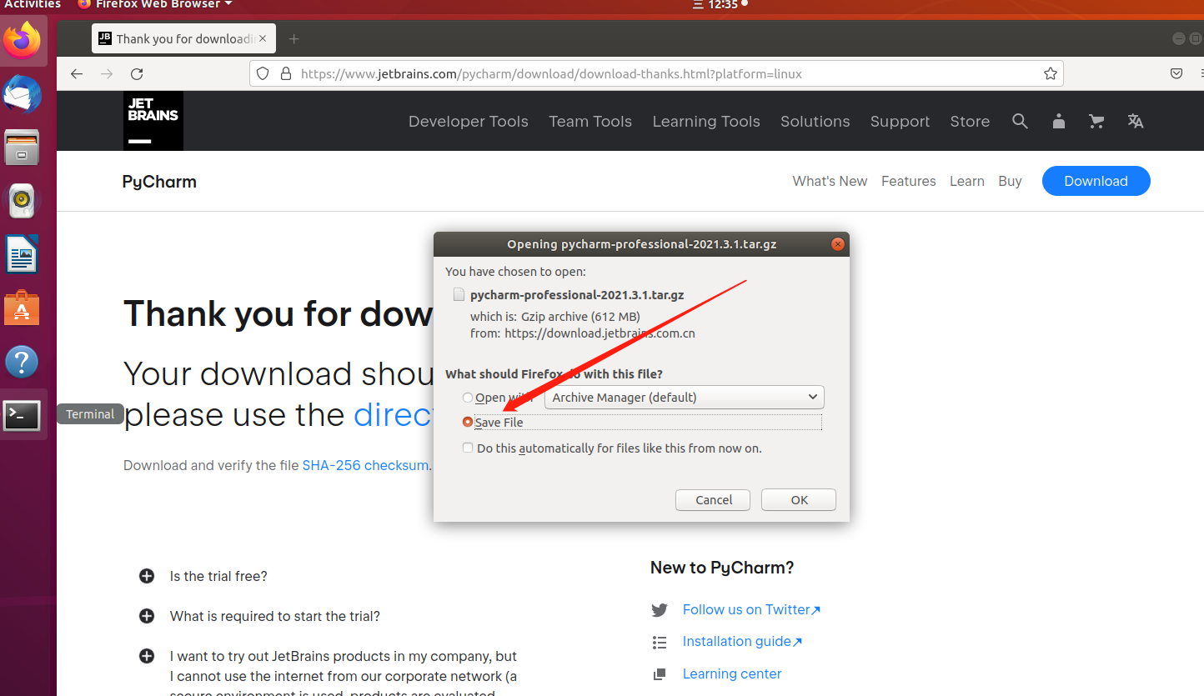
Task: Click the Twitter bird icon
Action: pos(660,610)
